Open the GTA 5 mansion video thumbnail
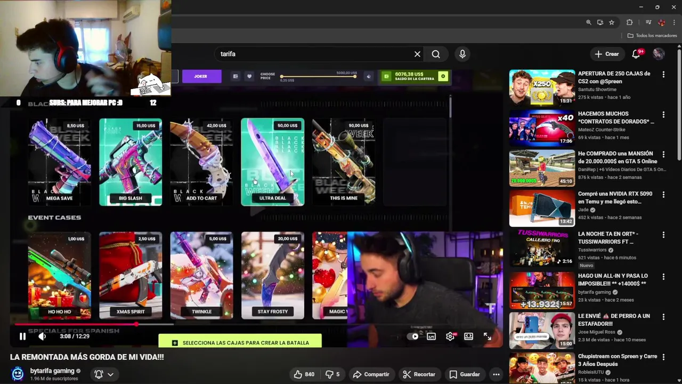Image resolution: width=682 pixels, height=384 pixels. pyautogui.click(x=542, y=167)
